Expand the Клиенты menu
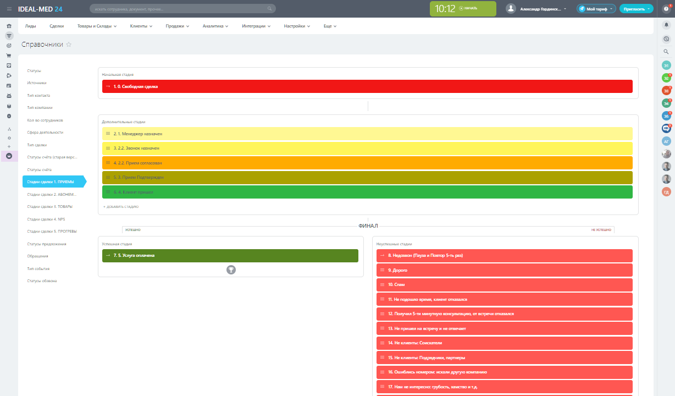This screenshot has width=675, height=396. point(141,26)
